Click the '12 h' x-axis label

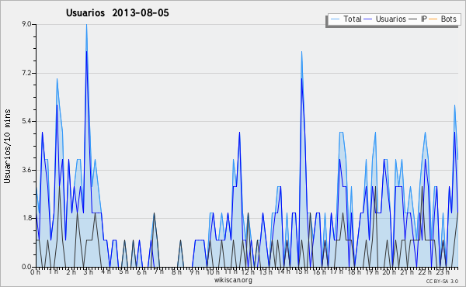coord(248,272)
